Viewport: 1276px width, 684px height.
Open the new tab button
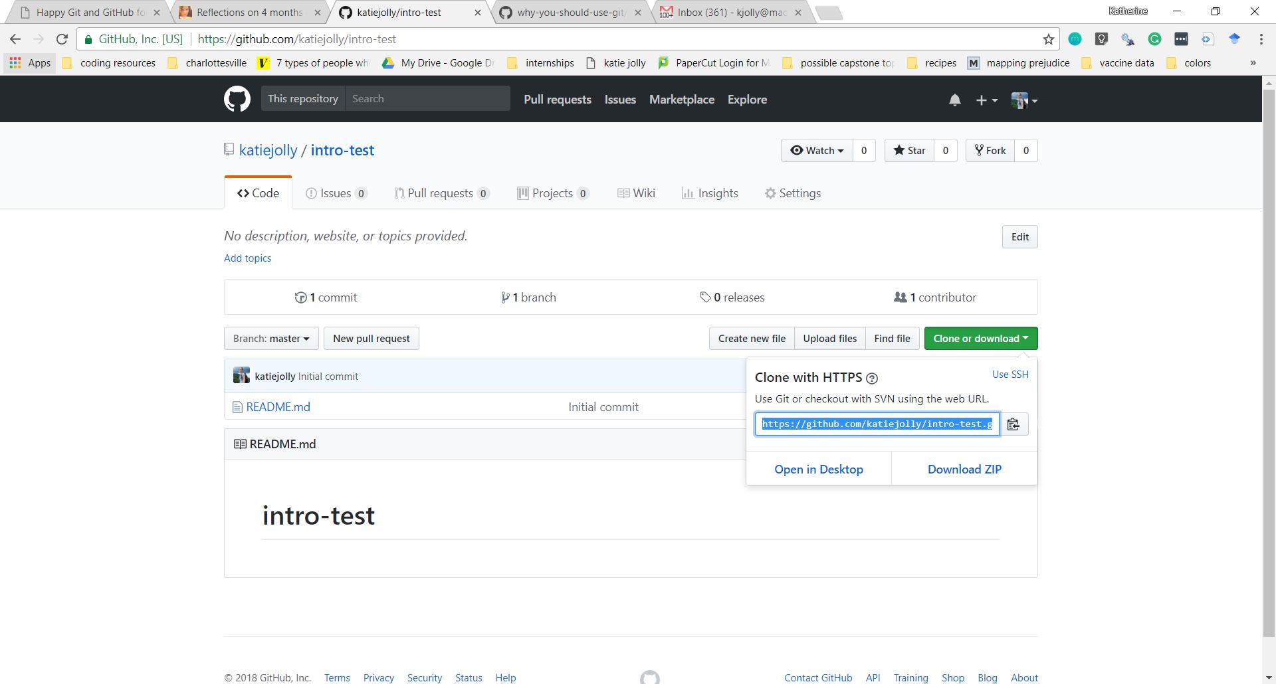click(828, 13)
